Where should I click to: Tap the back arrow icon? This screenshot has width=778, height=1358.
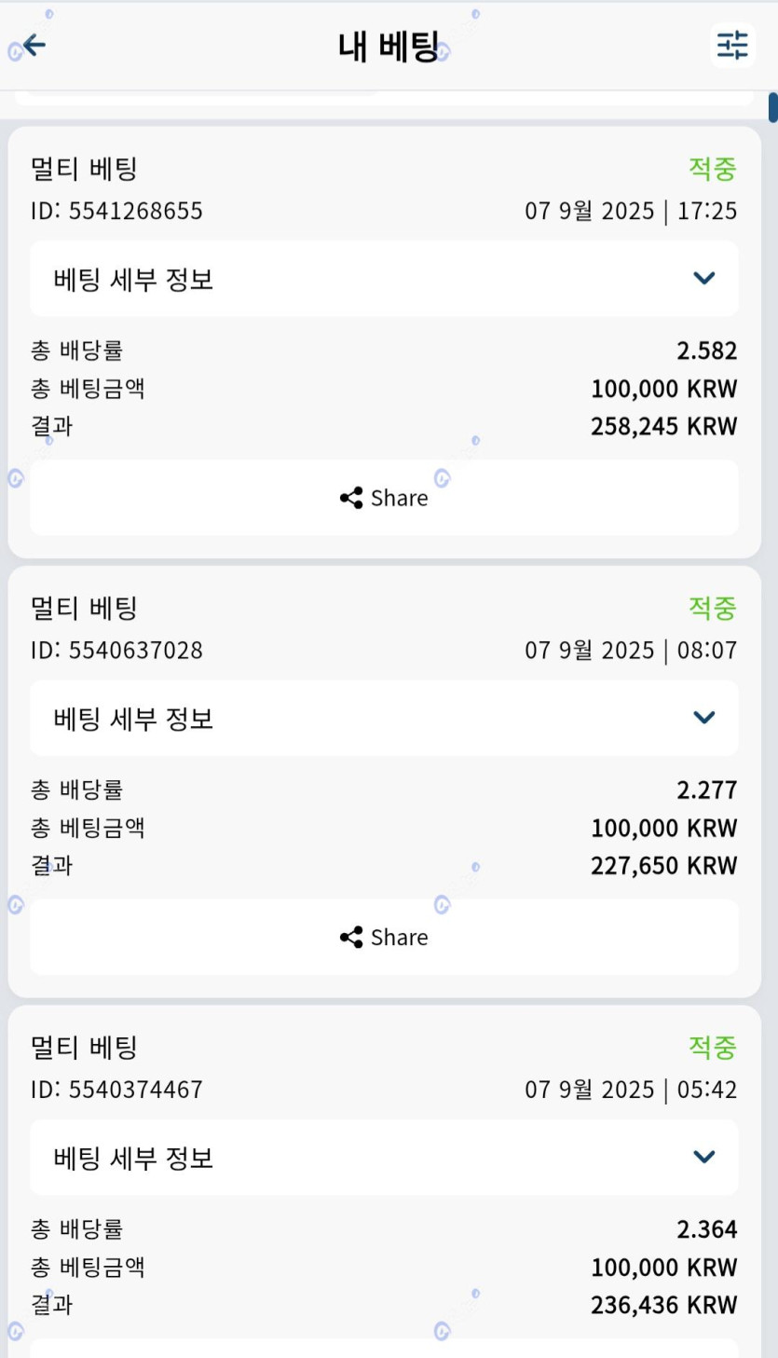coord(34,45)
